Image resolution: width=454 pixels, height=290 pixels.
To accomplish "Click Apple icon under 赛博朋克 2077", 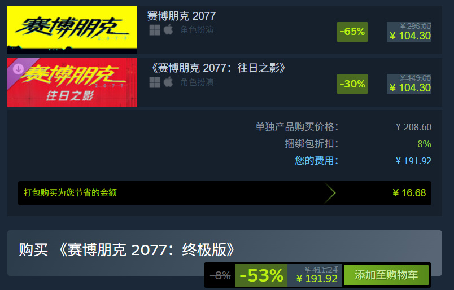I will (168, 29).
